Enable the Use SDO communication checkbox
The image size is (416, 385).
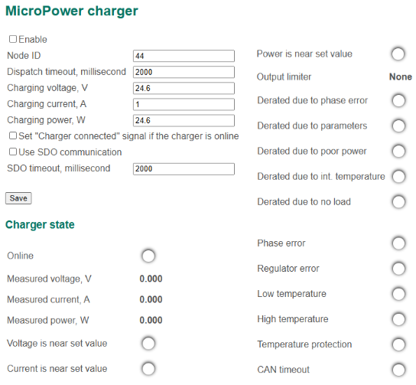point(13,152)
